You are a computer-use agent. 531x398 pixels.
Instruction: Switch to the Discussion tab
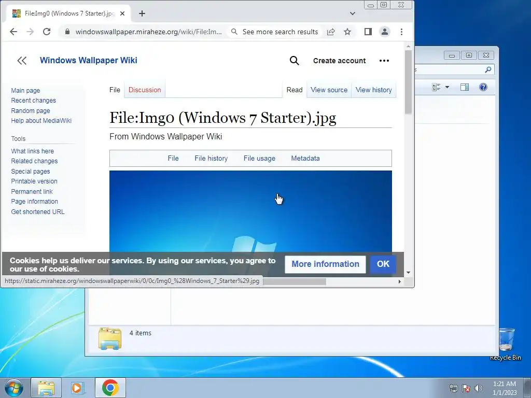coord(145,90)
